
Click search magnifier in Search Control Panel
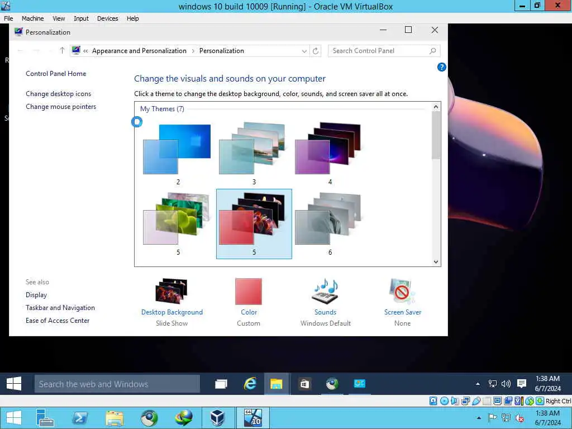pyautogui.click(x=433, y=51)
